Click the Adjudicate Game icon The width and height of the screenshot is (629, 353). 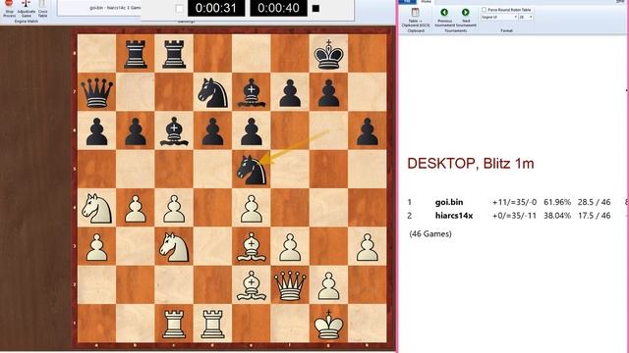pyautogui.click(x=27, y=4)
